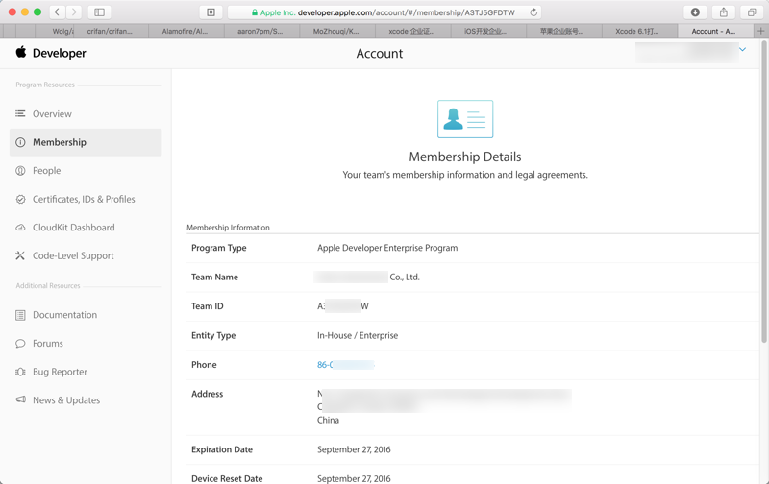This screenshot has width=769, height=484.
Task: Click the 'China' address line
Action: pos(328,420)
